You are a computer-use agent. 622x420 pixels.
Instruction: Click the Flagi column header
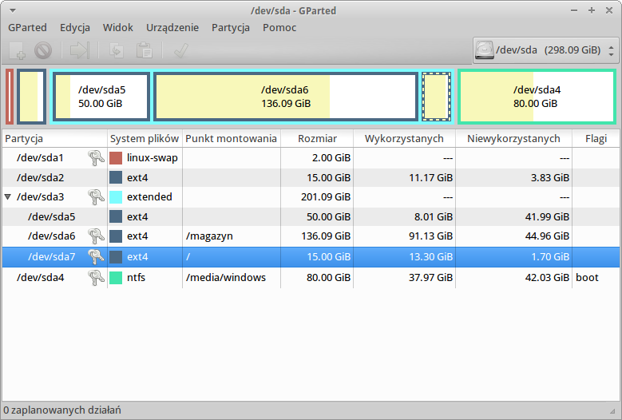[596, 138]
